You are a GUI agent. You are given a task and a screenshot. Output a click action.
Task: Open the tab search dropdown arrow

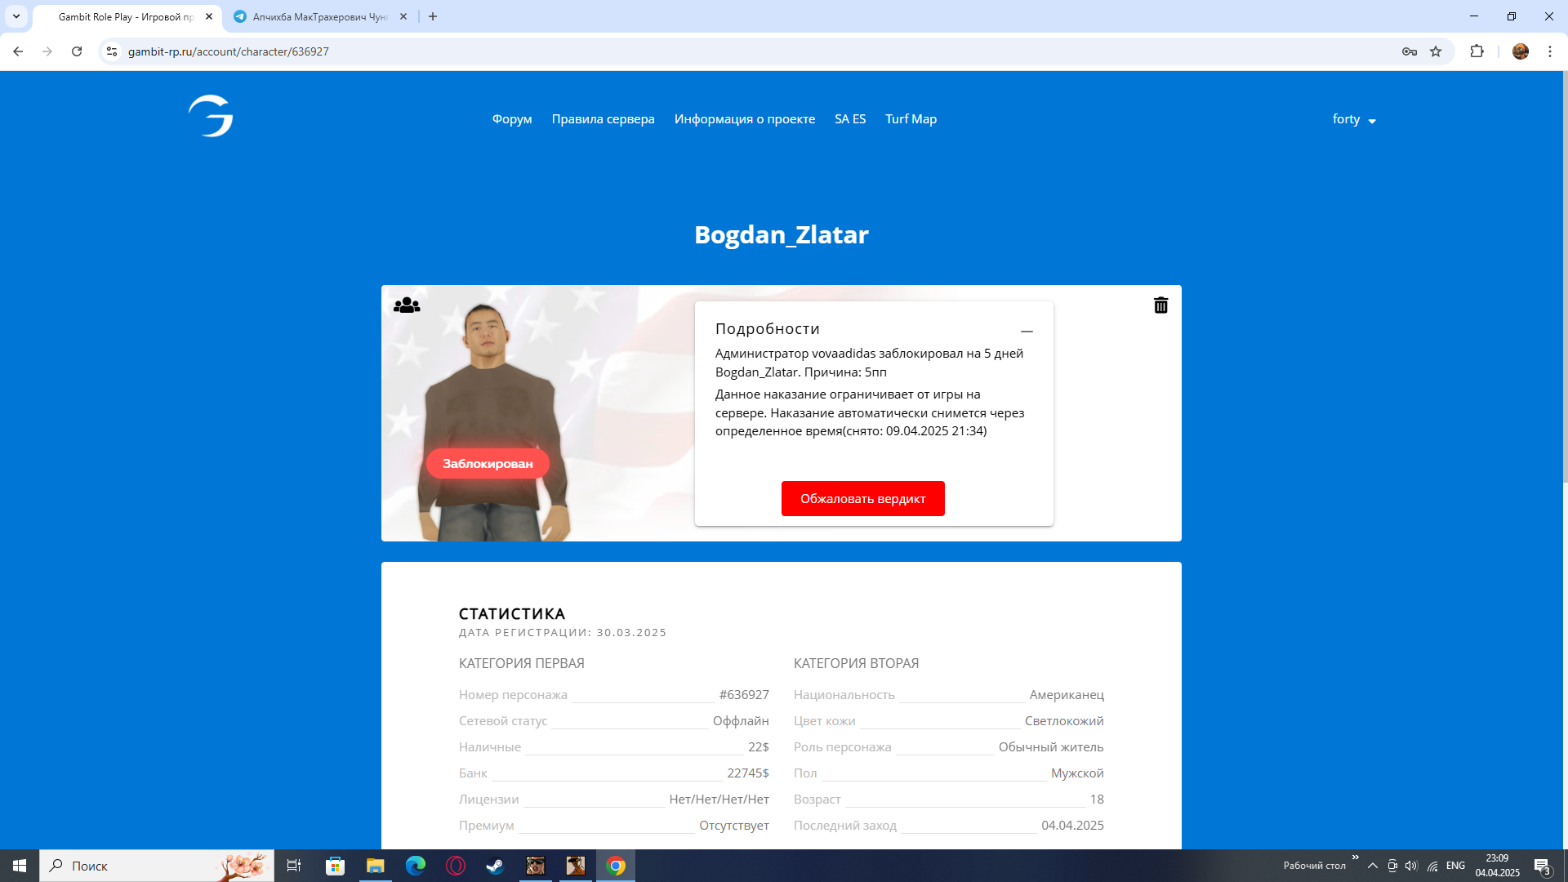point(16,16)
